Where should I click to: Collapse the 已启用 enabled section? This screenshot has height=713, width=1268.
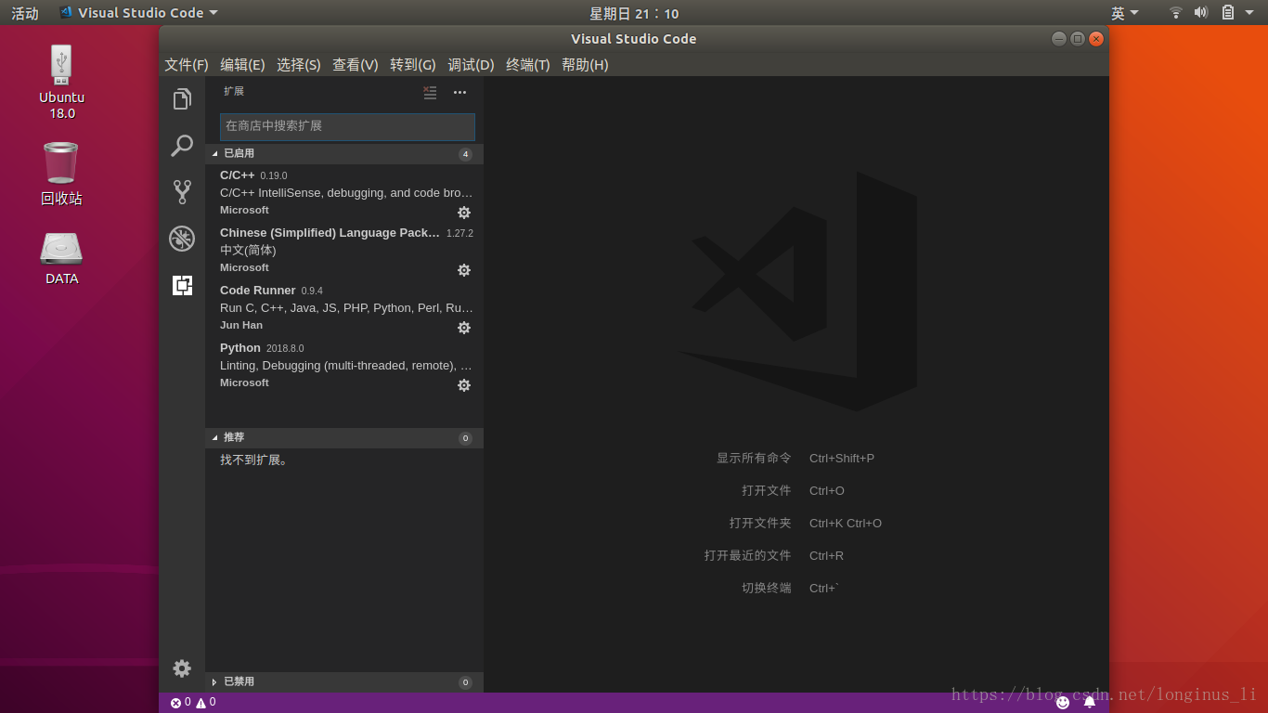[344, 154]
